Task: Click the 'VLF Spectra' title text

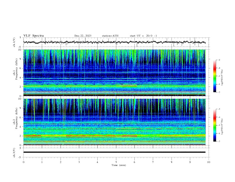Action: (x=34, y=36)
